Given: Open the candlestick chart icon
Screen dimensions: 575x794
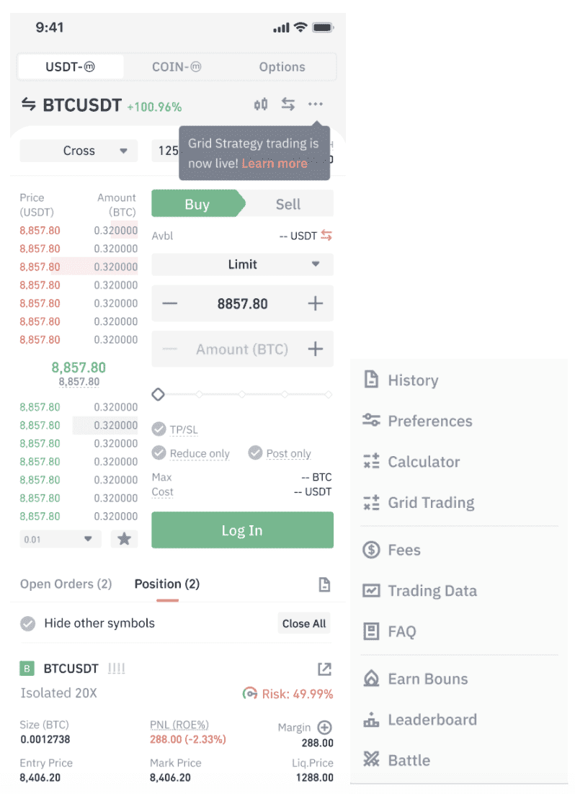Looking at the screenshot, I should (x=260, y=104).
